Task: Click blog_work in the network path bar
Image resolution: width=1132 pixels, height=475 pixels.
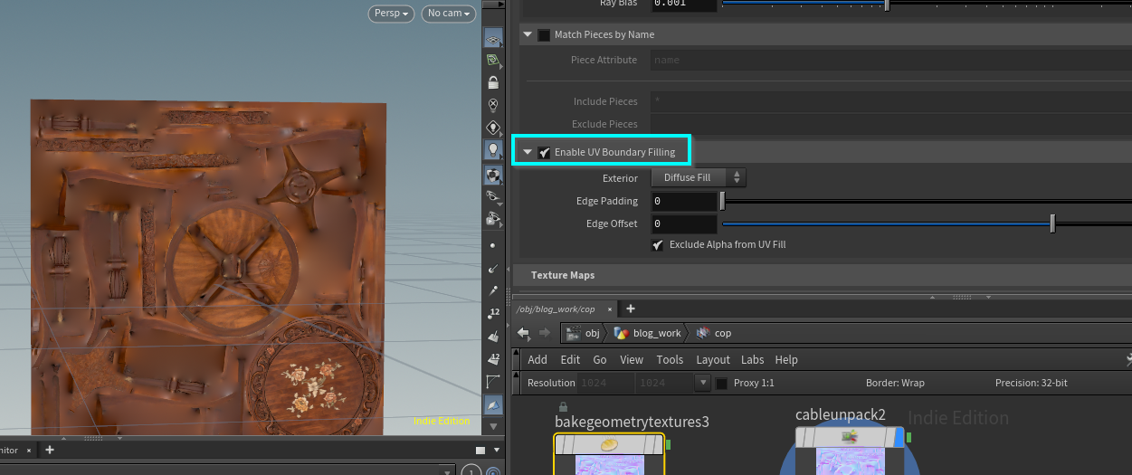Action: tap(648, 333)
